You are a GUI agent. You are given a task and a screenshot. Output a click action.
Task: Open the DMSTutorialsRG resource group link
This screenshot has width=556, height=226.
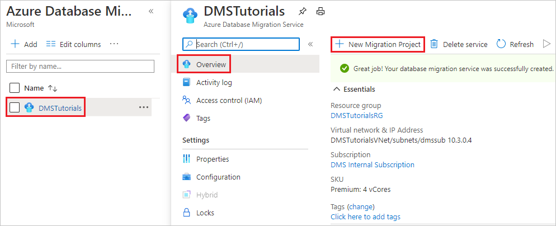(x=357, y=115)
